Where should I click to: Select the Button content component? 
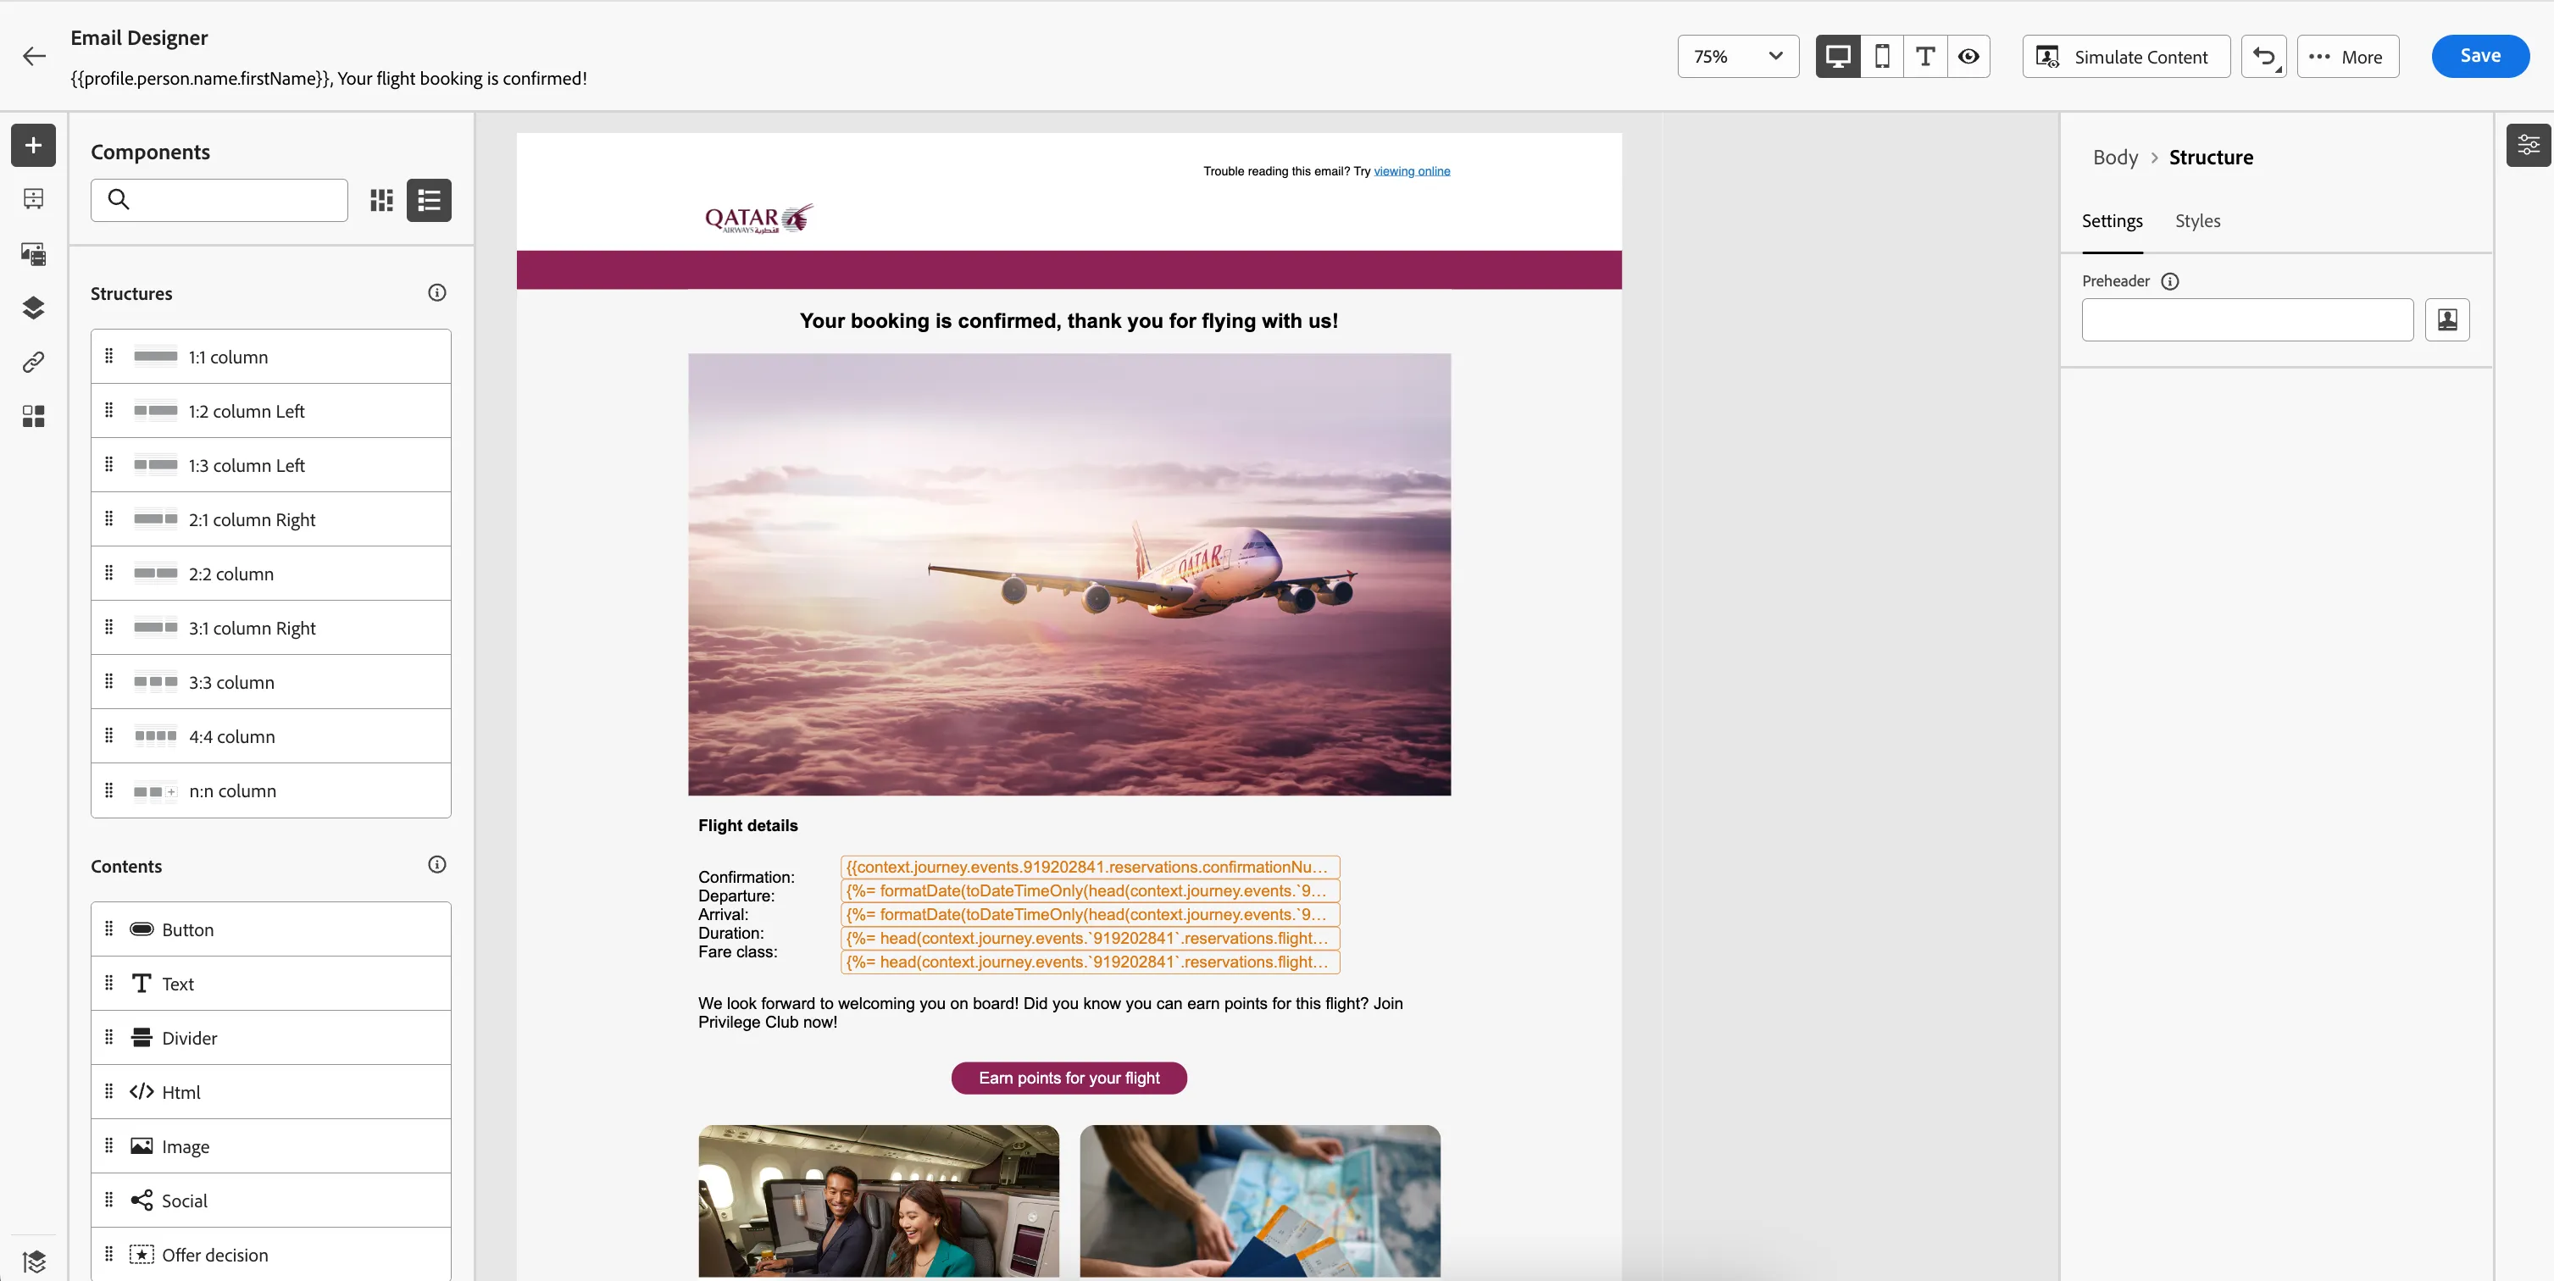pos(270,930)
